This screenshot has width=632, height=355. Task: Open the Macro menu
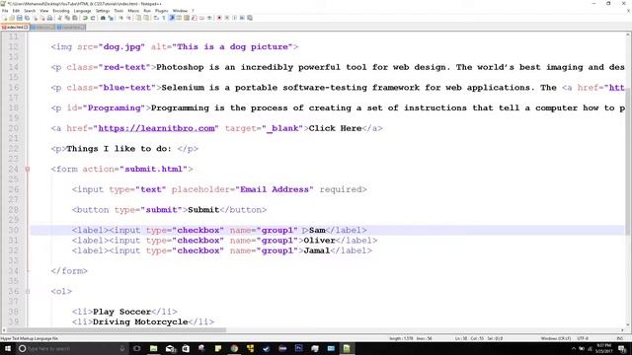133,11
